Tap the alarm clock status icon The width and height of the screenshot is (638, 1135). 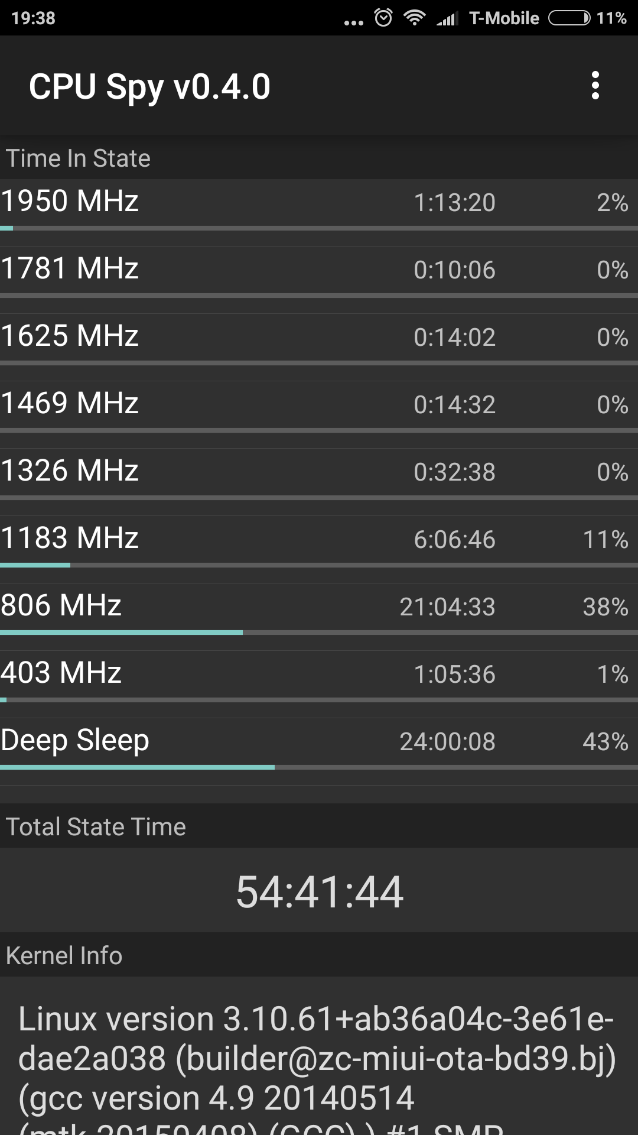click(x=383, y=18)
